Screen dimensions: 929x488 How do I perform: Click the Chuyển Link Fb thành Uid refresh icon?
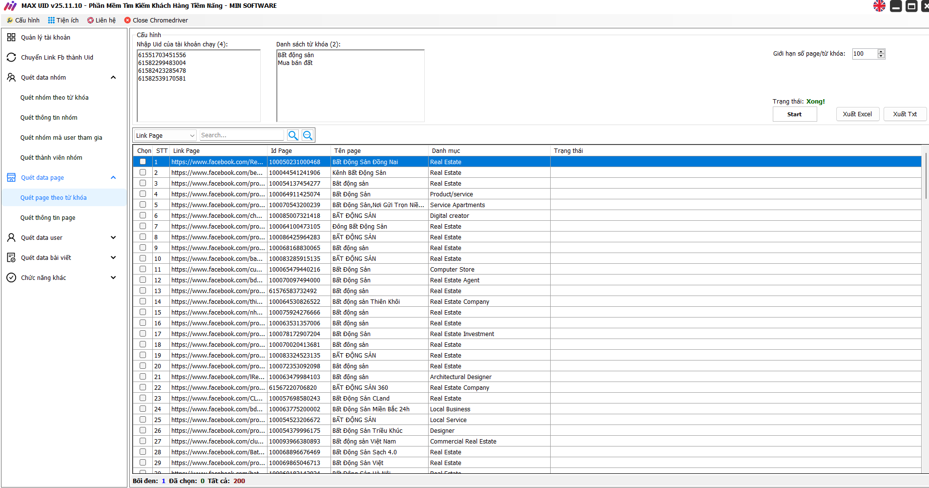coord(11,57)
